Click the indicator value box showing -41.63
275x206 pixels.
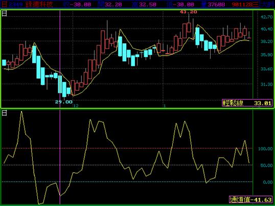tap(251, 199)
